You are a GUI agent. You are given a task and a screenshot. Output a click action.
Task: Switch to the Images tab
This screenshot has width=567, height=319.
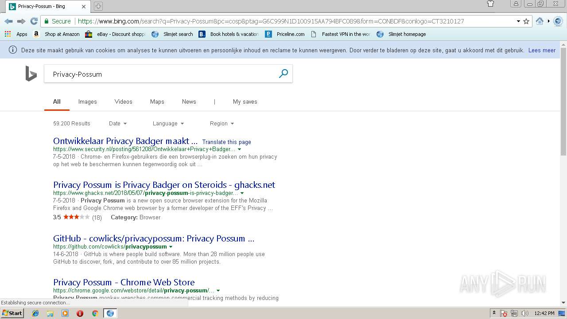87,101
